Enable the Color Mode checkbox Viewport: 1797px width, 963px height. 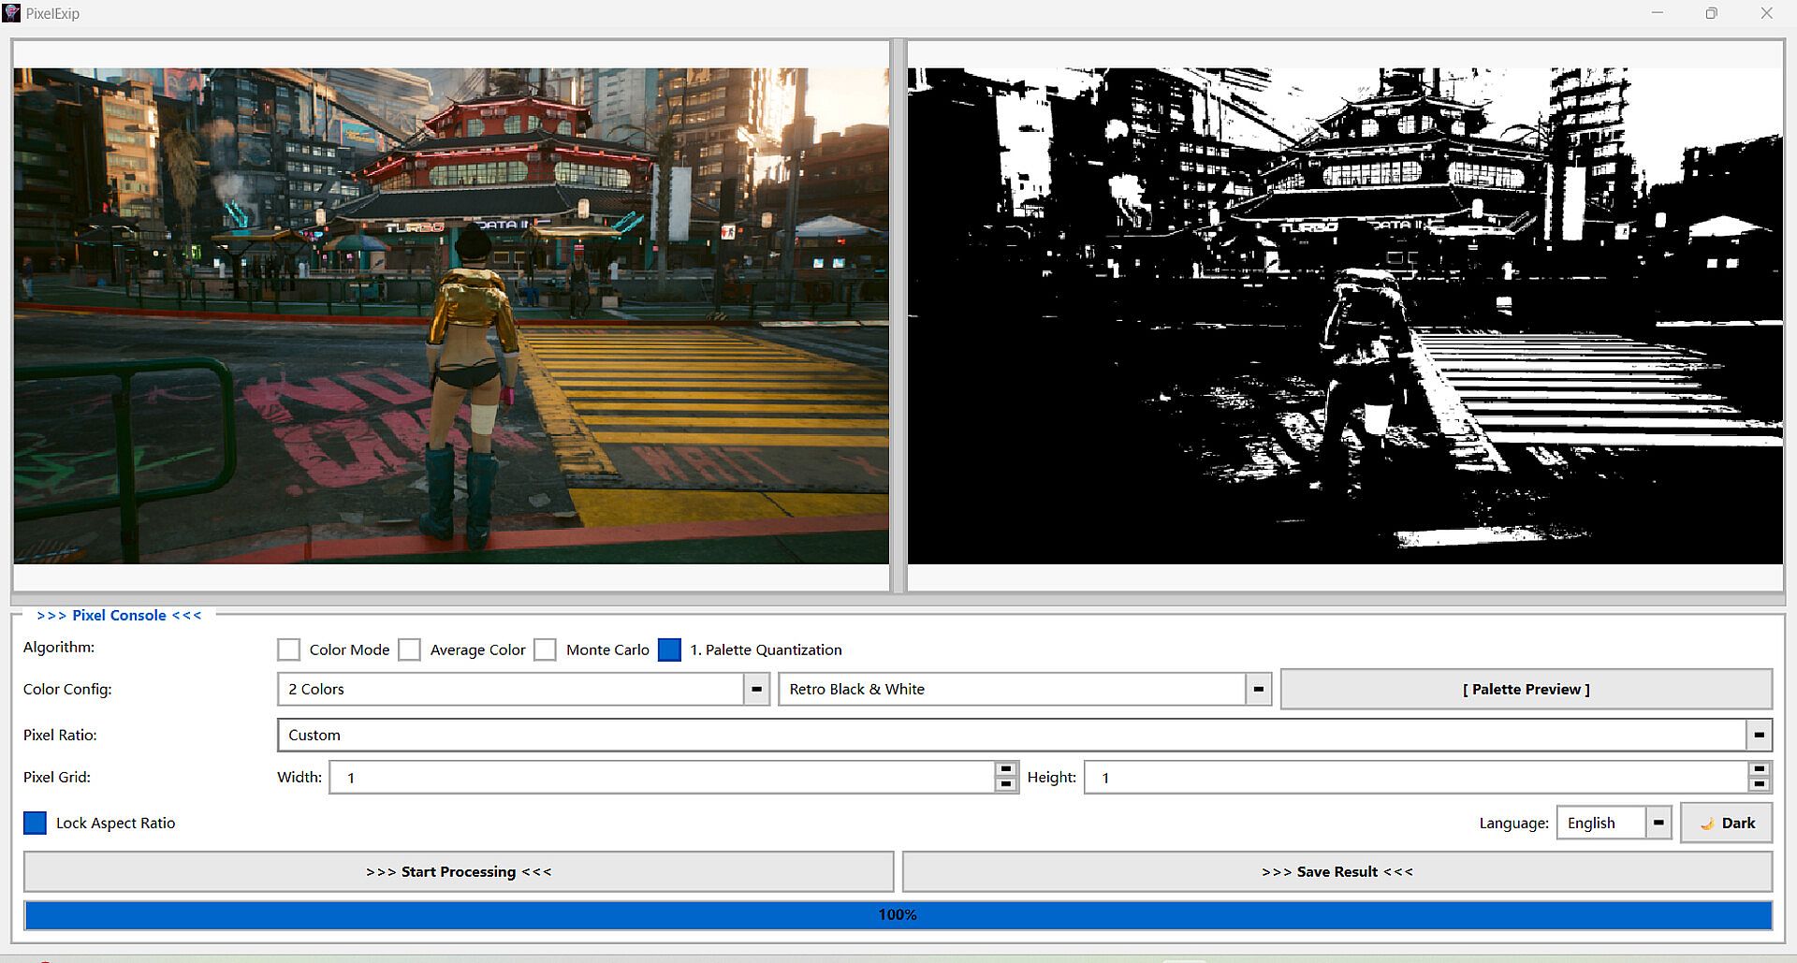[289, 649]
